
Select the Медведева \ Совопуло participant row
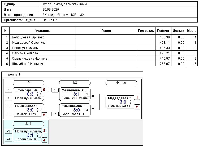click(x=29, y=43)
